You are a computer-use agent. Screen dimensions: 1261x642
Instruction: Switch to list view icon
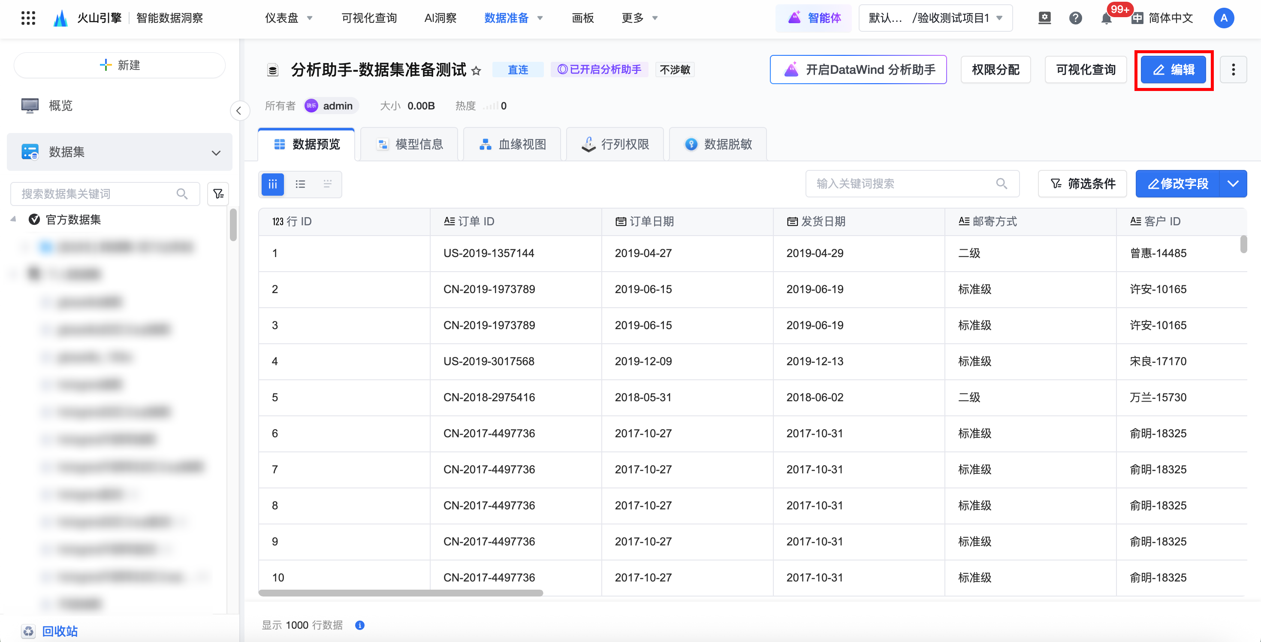click(x=300, y=184)
